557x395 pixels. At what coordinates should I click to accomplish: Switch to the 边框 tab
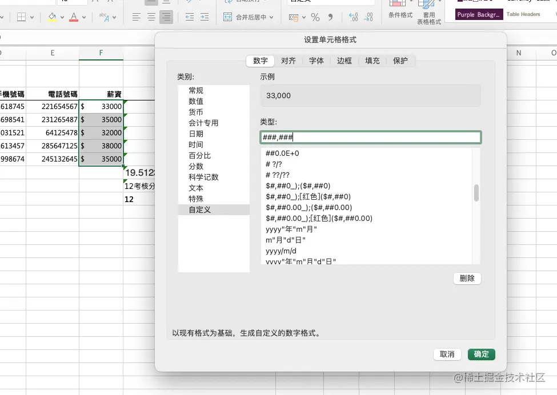[344, 61]
